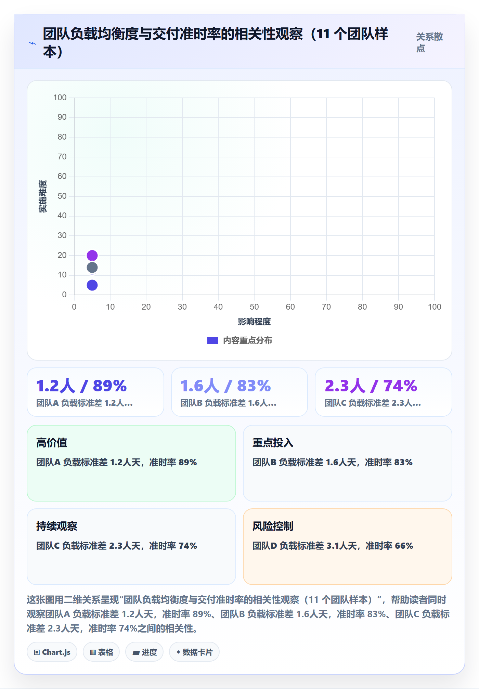
Task: Click the 团队B 负载标准差 1.6人… caption in the second stat card
Action: click(x=229, y=403)
